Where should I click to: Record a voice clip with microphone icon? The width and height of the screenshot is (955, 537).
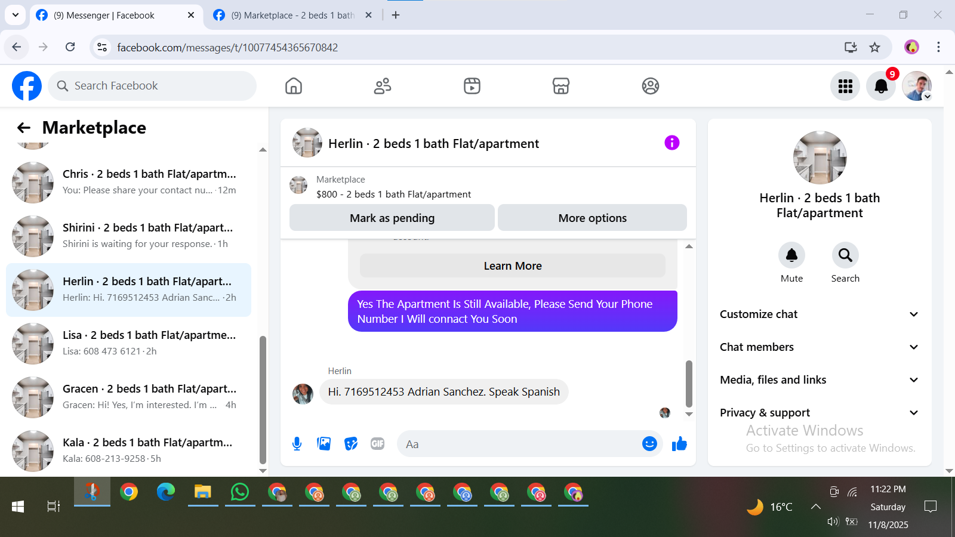[297, 444]
